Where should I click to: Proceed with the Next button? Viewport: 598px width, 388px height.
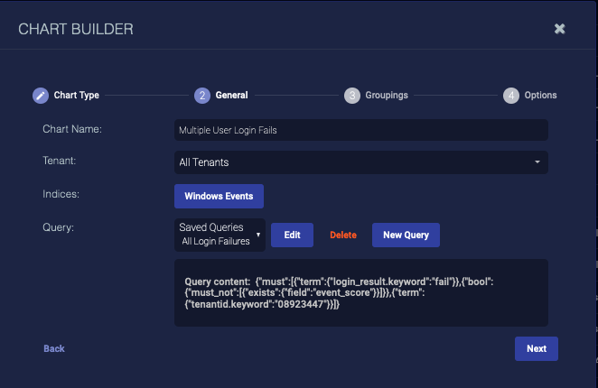click(537, 348)
